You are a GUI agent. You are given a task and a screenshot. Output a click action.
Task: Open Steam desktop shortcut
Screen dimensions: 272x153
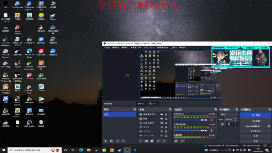point(53,16)
